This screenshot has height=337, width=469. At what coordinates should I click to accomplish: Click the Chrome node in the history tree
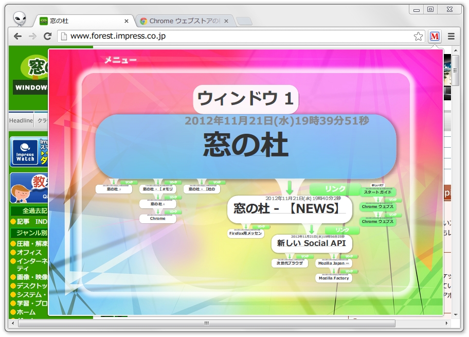[158, 218]
